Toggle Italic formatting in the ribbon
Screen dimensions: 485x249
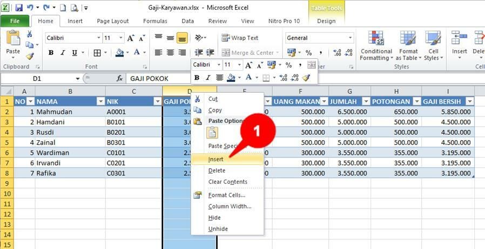tap(62, 53)
